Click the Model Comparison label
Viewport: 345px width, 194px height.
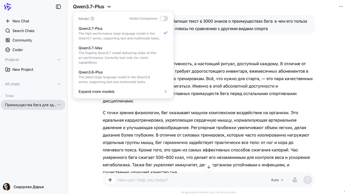pyautogui.click(x=143, y=18)
